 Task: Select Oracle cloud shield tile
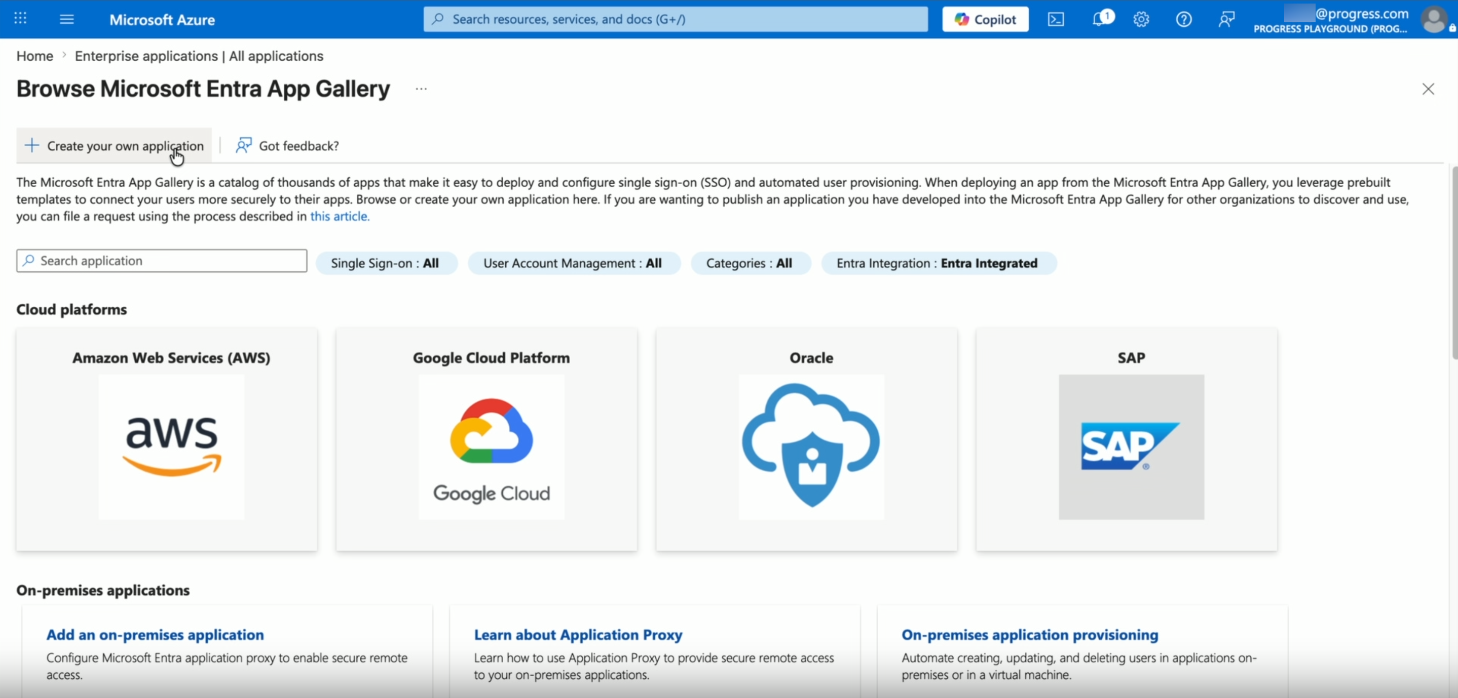click(x=811, y=447)
